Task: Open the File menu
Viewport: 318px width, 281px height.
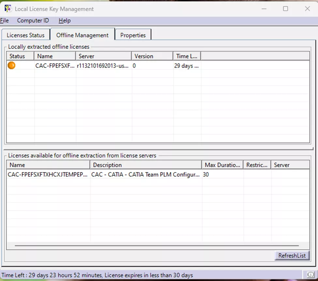Action: click(4, 20)
